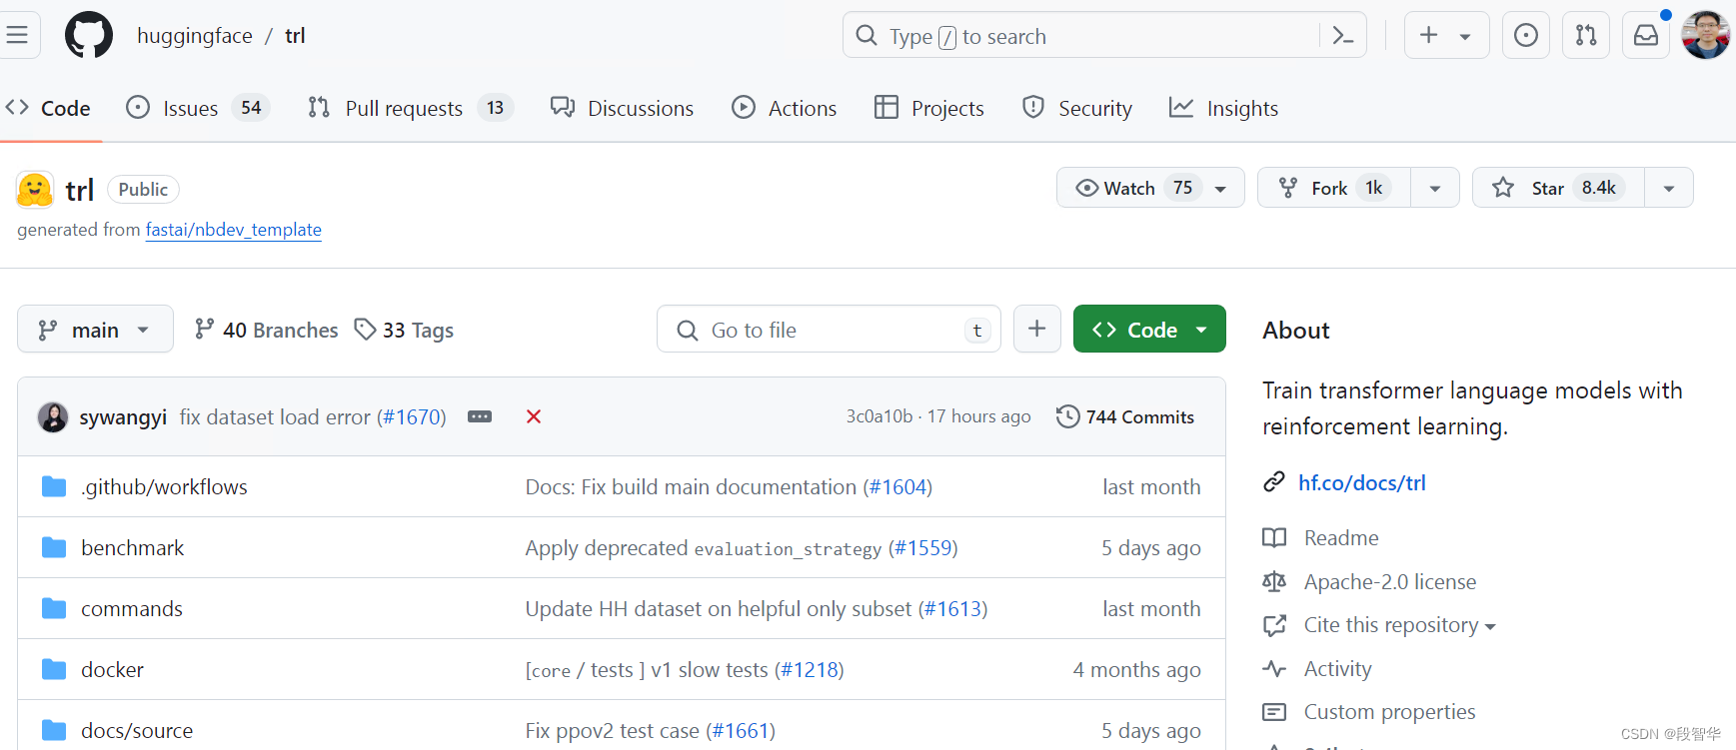Select the trl breadcrumb link
The height and width of the screenshot is (750, 1736).
click(295, 36)
